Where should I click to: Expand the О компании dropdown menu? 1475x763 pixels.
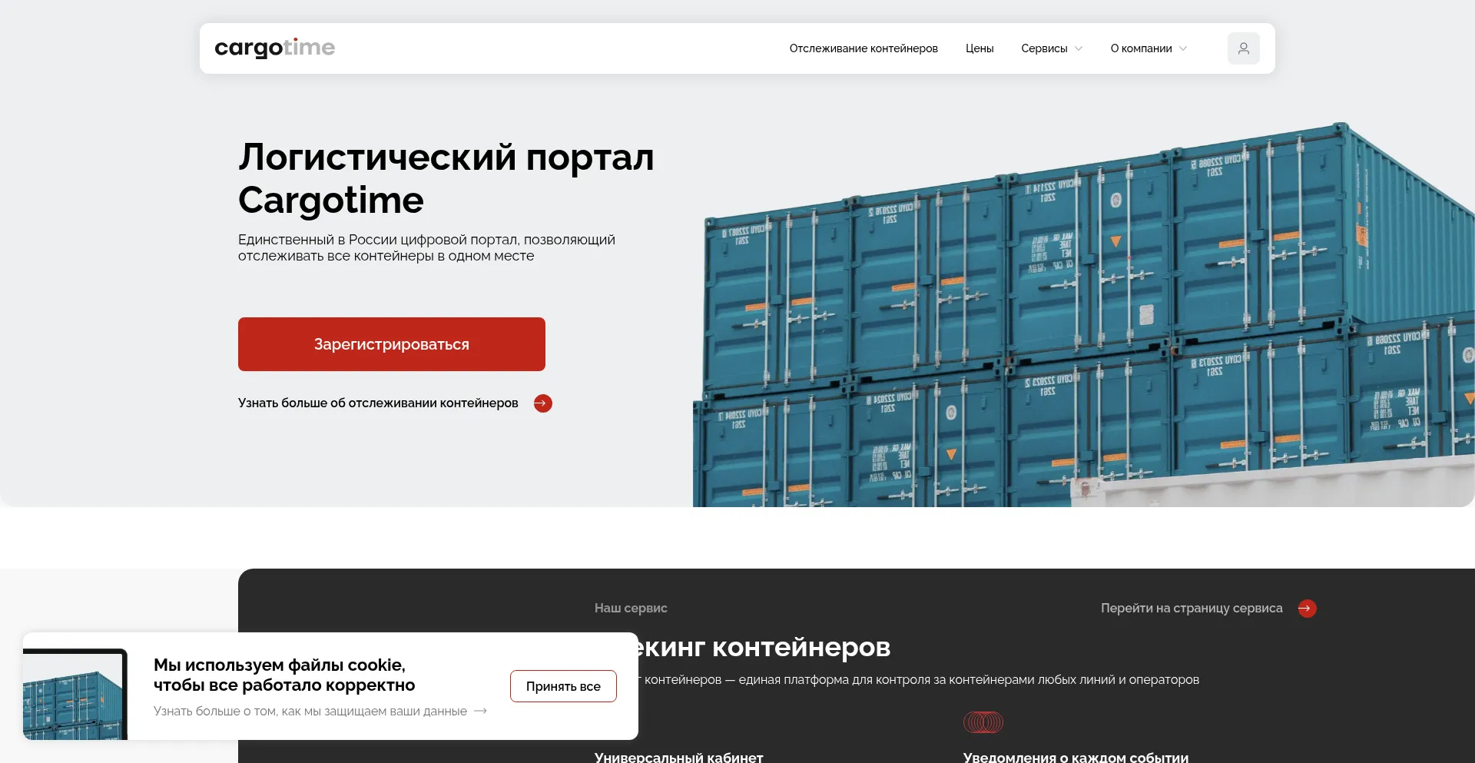(x=1148, y=48)
